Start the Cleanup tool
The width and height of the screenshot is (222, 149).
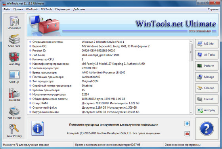point(207,88)
